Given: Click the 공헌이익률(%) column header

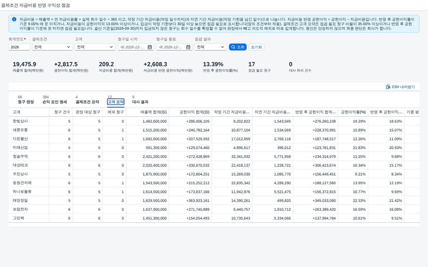Looking at the screenshot, I should tap(353, 112).
